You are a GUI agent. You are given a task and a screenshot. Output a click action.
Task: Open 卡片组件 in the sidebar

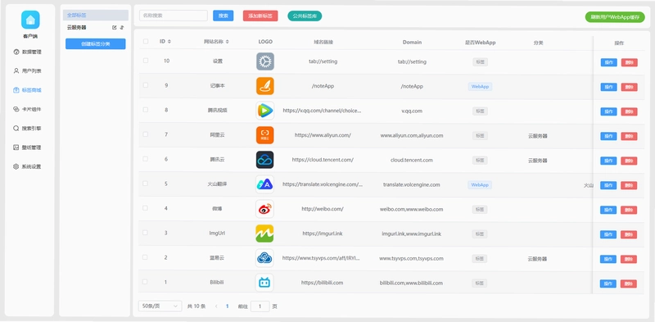pos(28,109)
